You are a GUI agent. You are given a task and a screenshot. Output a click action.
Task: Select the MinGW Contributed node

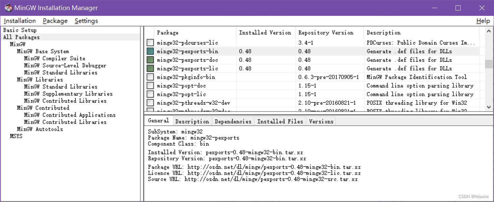(43, 108)
